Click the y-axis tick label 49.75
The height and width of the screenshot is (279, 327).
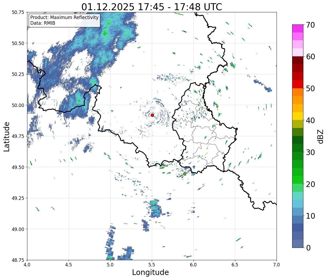tap(18, 136)
